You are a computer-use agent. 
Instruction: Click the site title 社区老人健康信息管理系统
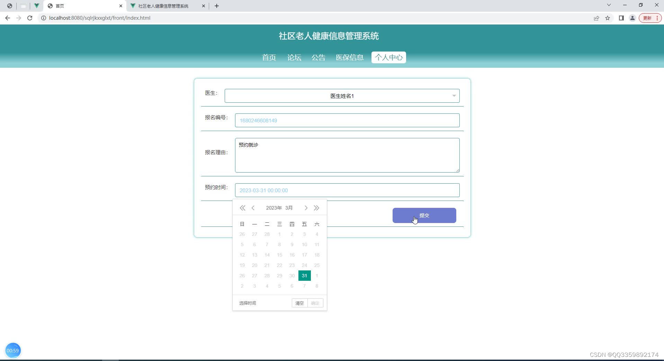coord(329,36)
